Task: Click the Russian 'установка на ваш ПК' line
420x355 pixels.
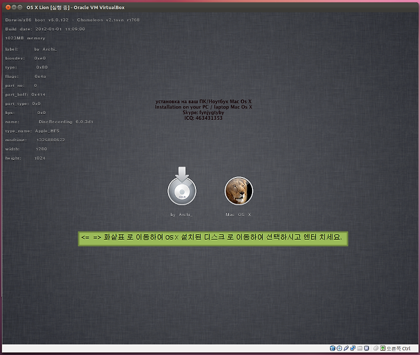Action: click(204, 101)
